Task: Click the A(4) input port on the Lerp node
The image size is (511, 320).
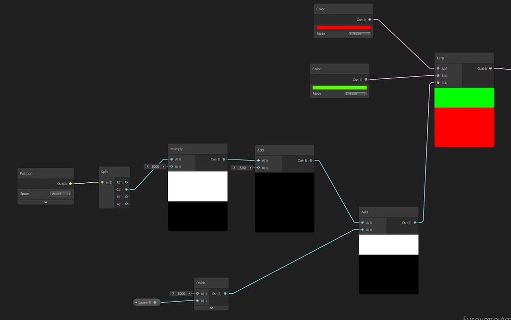Action: [437, 68]
